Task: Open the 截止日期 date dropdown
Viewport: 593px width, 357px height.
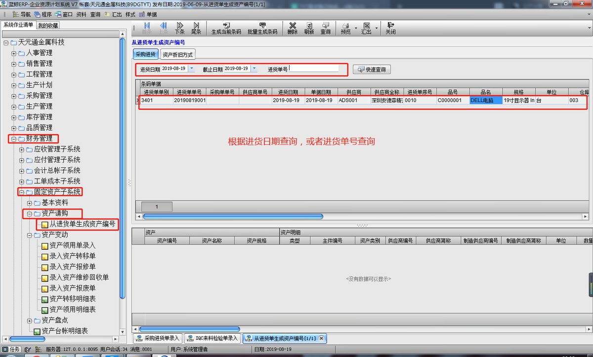Action: 254,69
